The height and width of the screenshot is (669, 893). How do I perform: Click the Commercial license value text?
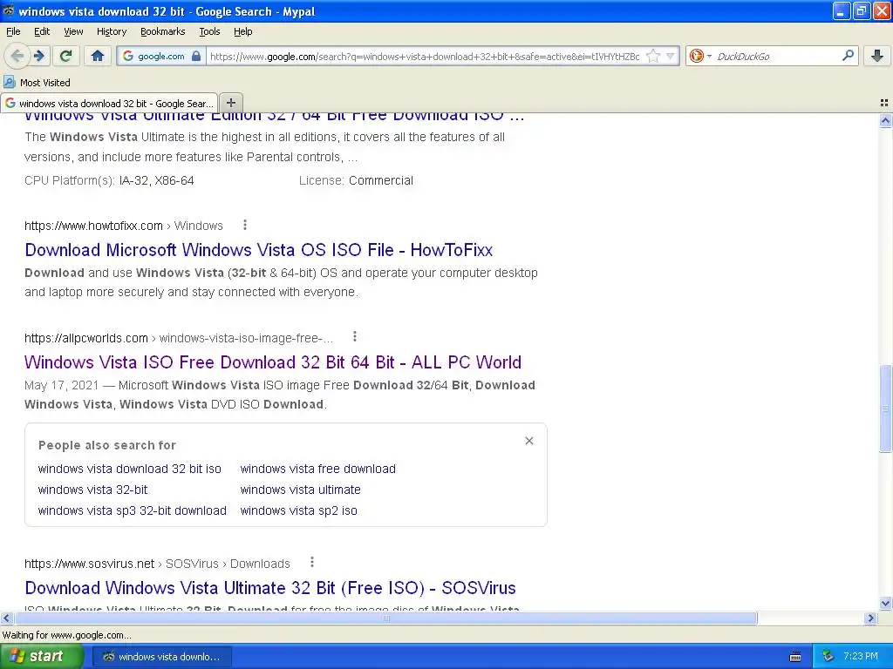point(380,180)
